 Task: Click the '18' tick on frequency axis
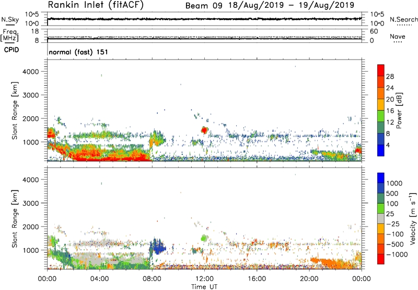coord(35,31)
